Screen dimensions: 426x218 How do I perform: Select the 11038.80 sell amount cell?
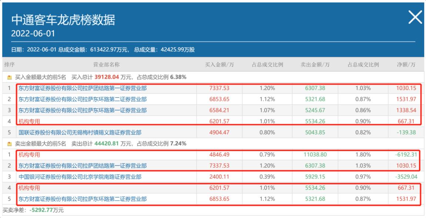tap(315, 155)
